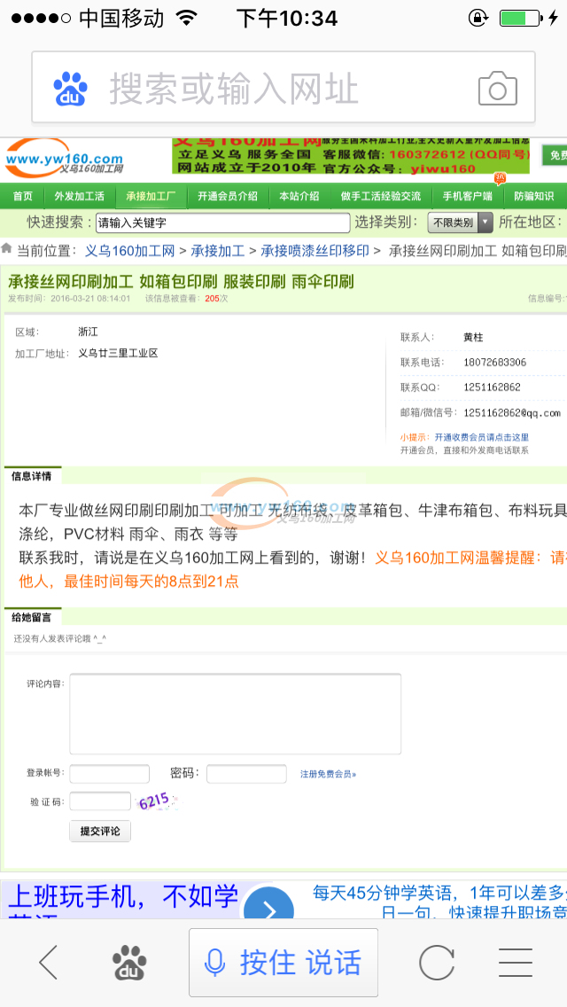Refresh the 6215 captcha image
This screenshot has height=1007, width=567.
(x=154, y=800)
